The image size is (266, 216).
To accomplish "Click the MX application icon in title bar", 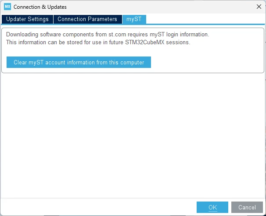I will tap(7, 7).
